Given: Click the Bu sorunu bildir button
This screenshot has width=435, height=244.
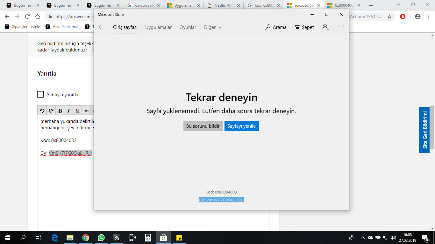Looking at the screenshot, I should pos(203,126).
